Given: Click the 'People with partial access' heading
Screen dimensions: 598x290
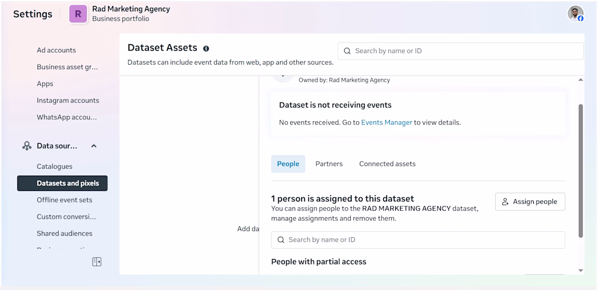Looking at the screenshot, I should click(x=319, y=262).
